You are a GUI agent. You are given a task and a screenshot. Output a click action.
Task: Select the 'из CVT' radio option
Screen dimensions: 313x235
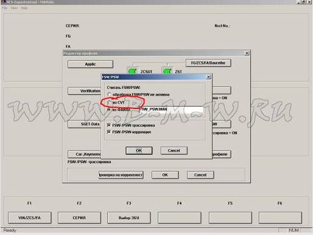point(110,102)
